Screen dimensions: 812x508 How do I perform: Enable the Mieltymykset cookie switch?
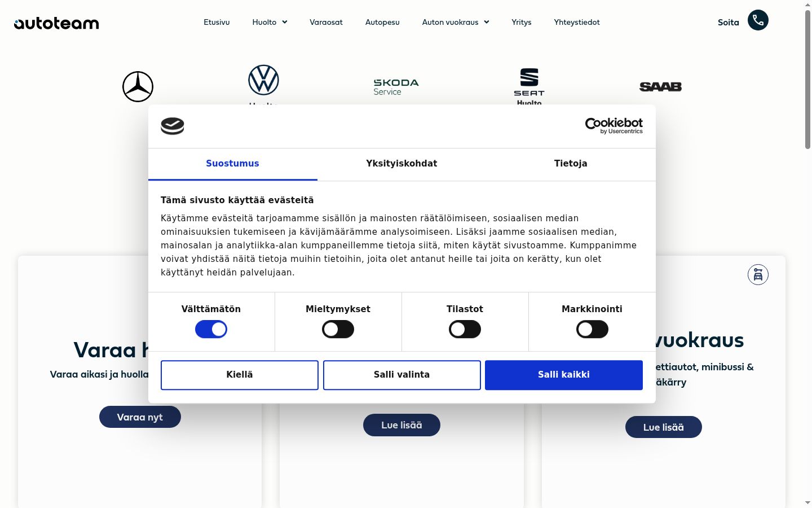point(338,329)
